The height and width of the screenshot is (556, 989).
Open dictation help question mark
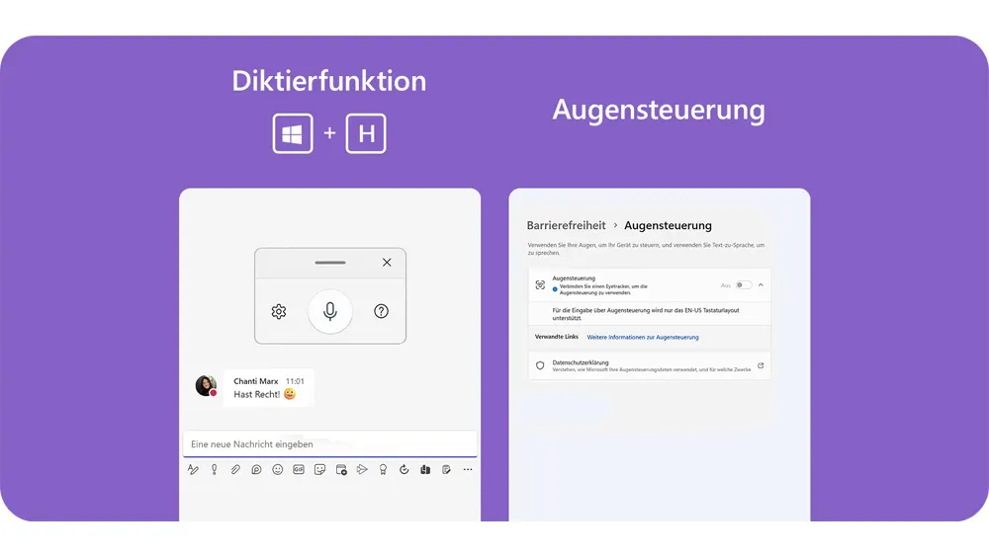382,311
